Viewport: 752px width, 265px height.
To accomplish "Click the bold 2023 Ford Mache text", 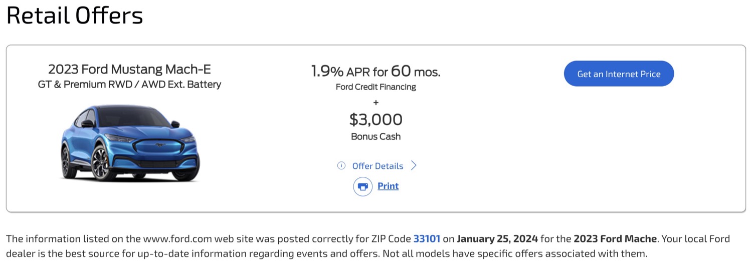I will point(615,239).
